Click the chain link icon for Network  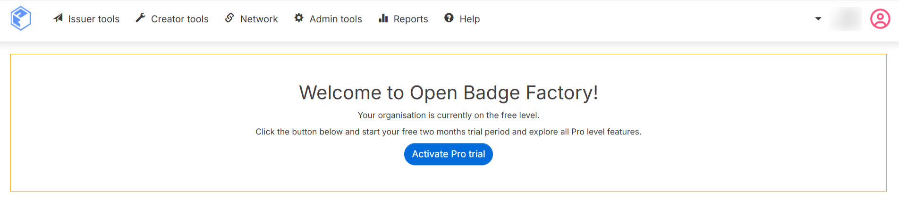pyautogui.click(x=229, y=18)
